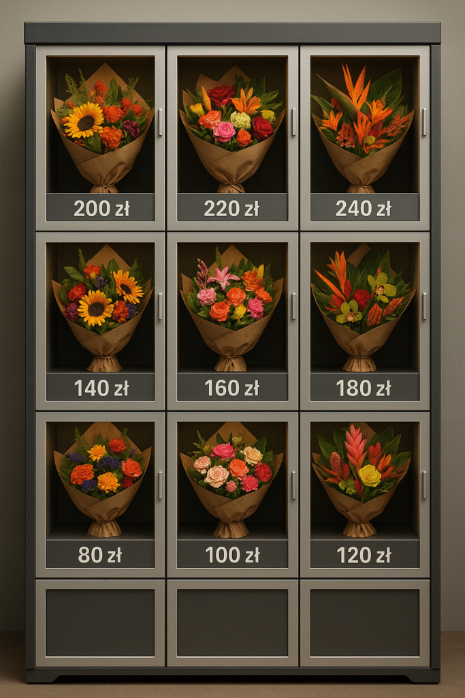Click the 200 zł price label
This screenshot has width=465, height=698.
[x=101, y=207]
